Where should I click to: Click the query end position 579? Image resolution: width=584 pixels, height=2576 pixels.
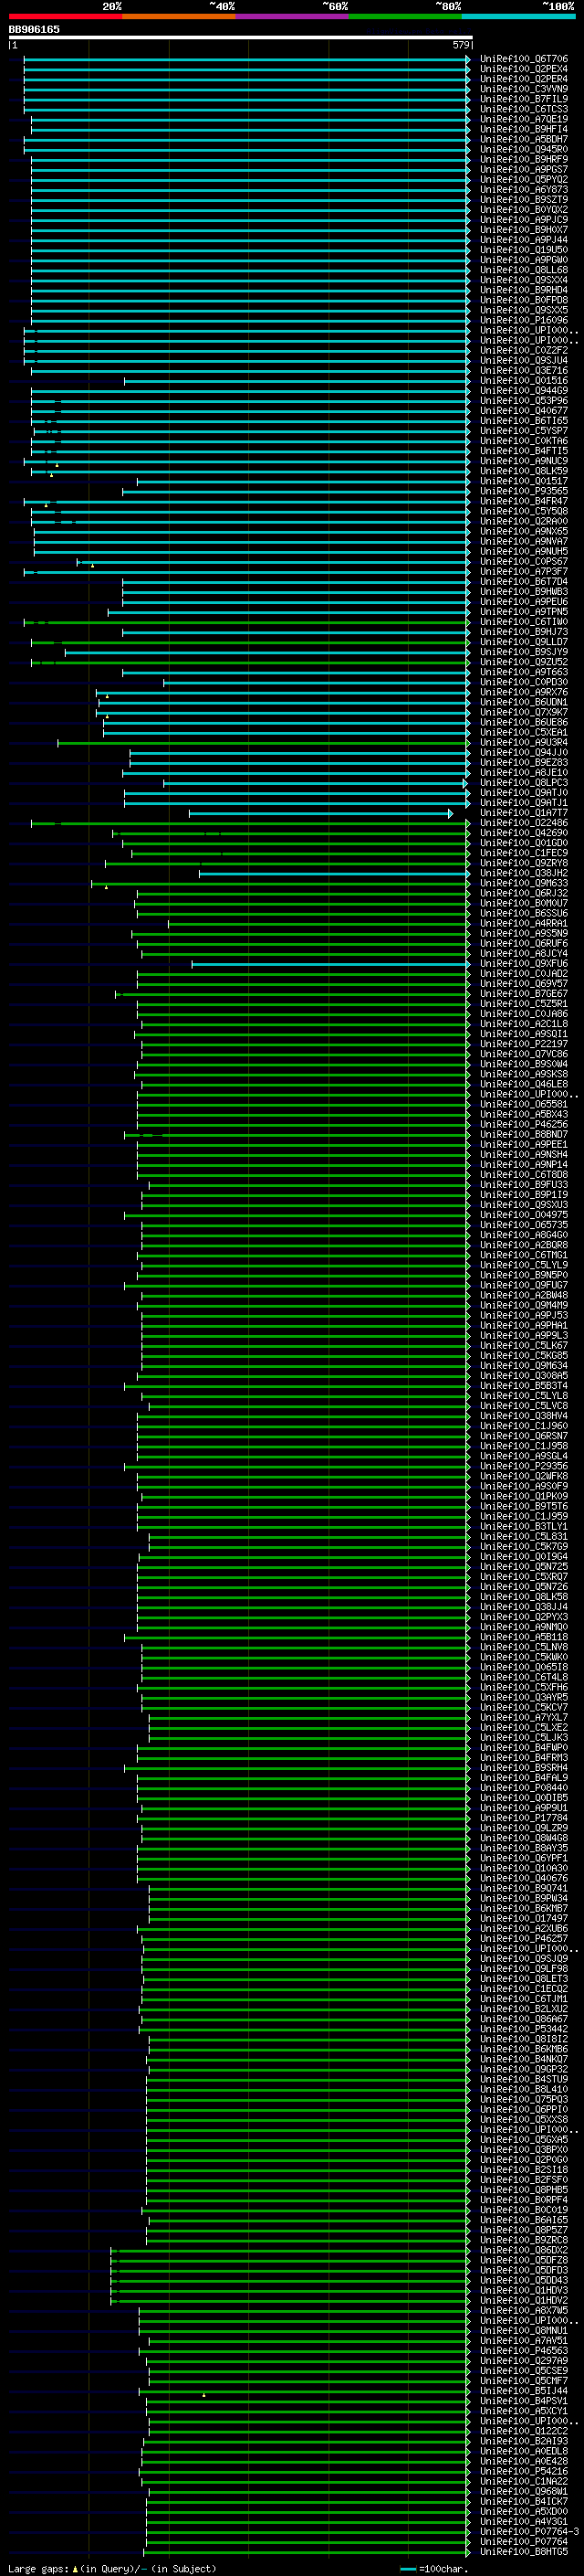(461, 45)
